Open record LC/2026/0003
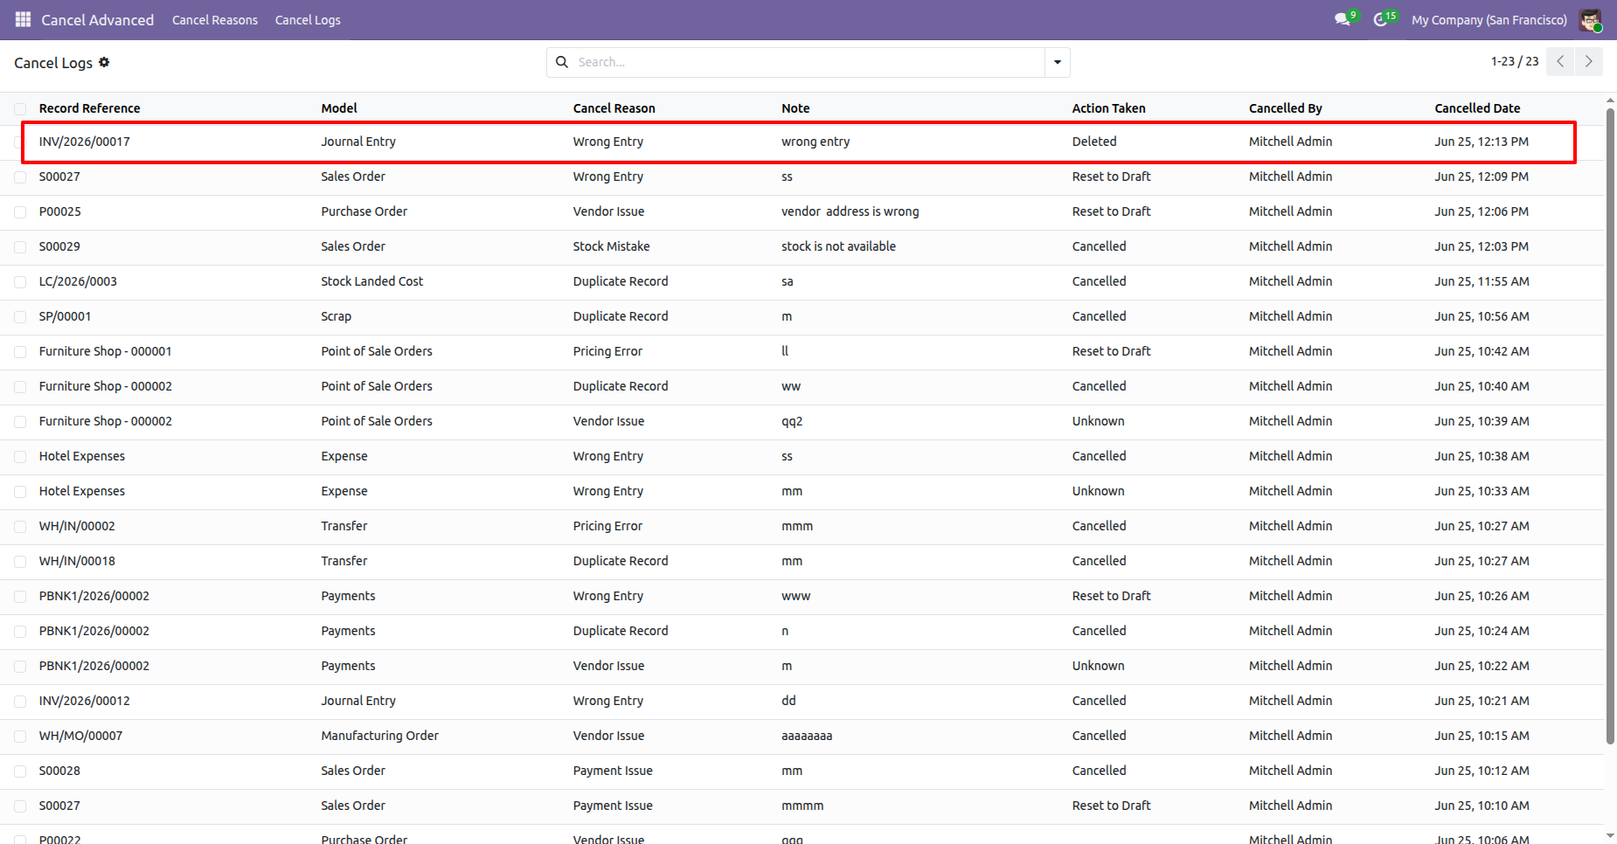This screenshot has width=1617, height=844. (x=78, y=281)
